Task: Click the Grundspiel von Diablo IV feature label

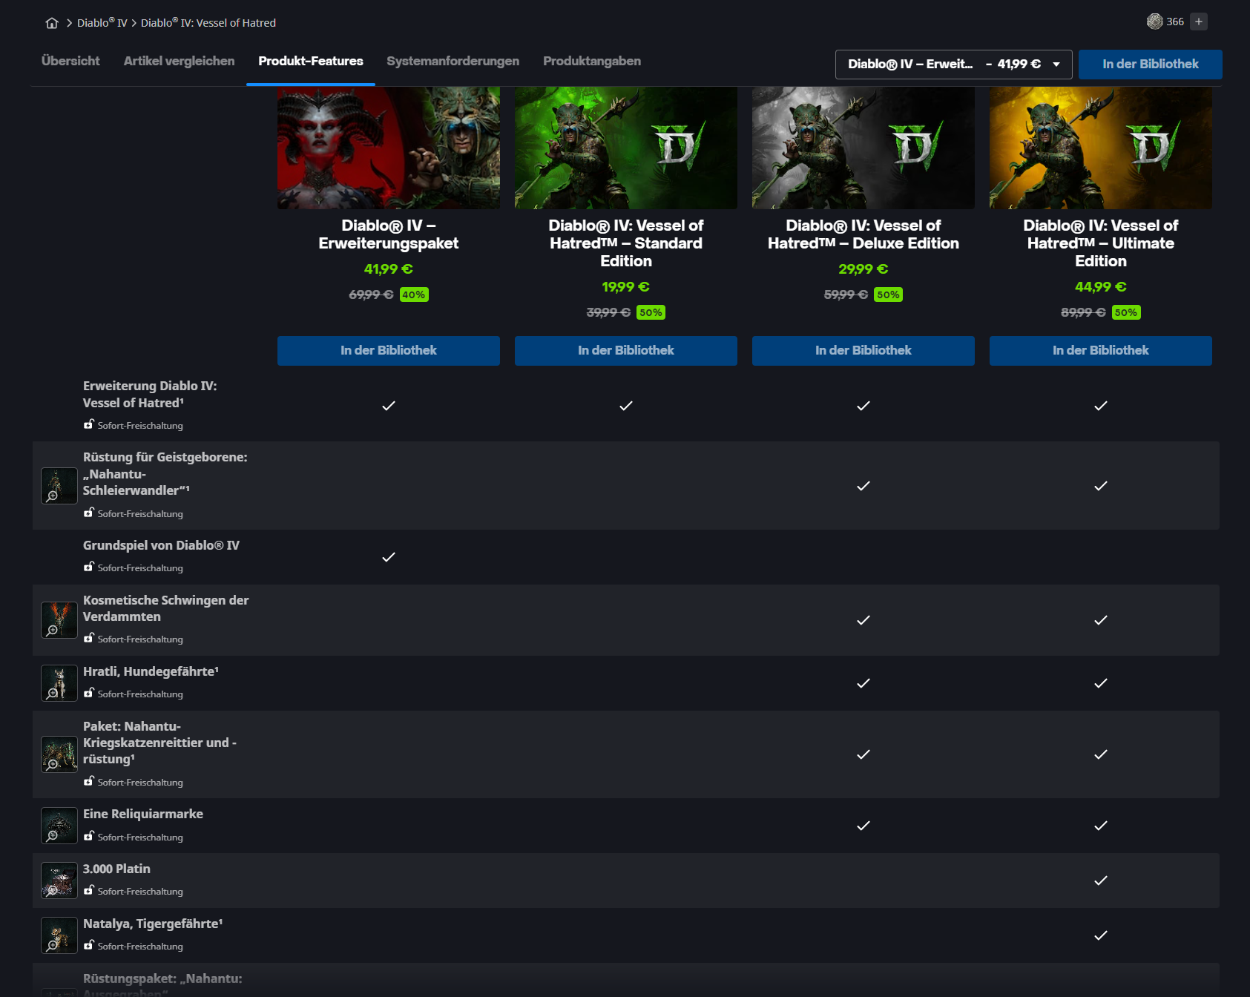Action: pos(161,545)
